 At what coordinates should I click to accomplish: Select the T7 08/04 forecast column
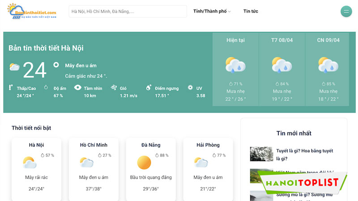(x=282, y=69)
